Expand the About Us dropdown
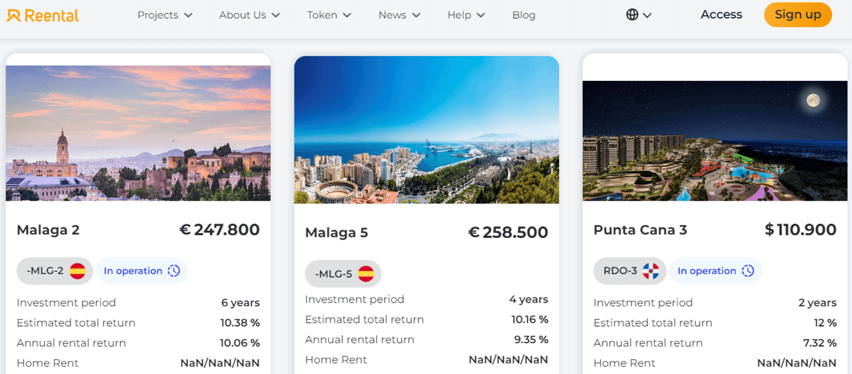 (x=250, y=15)
